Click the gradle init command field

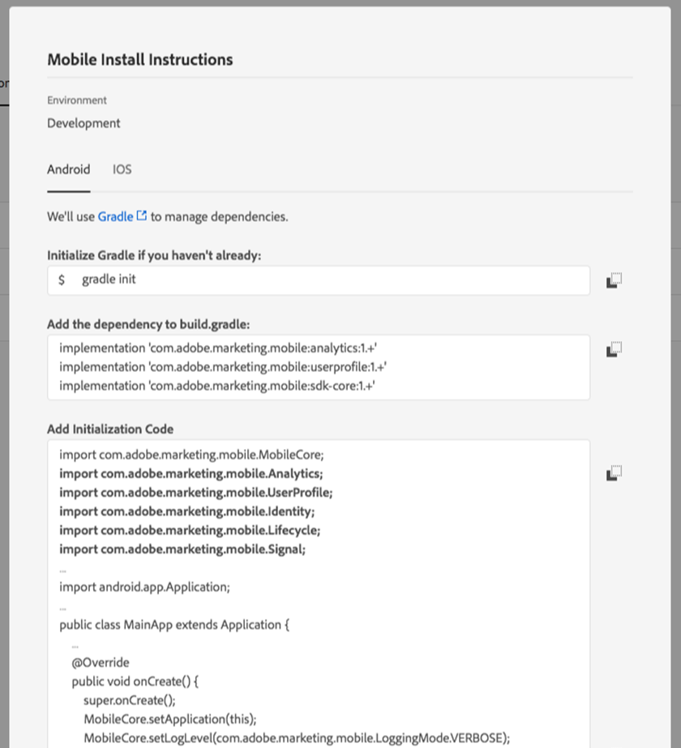318,280
